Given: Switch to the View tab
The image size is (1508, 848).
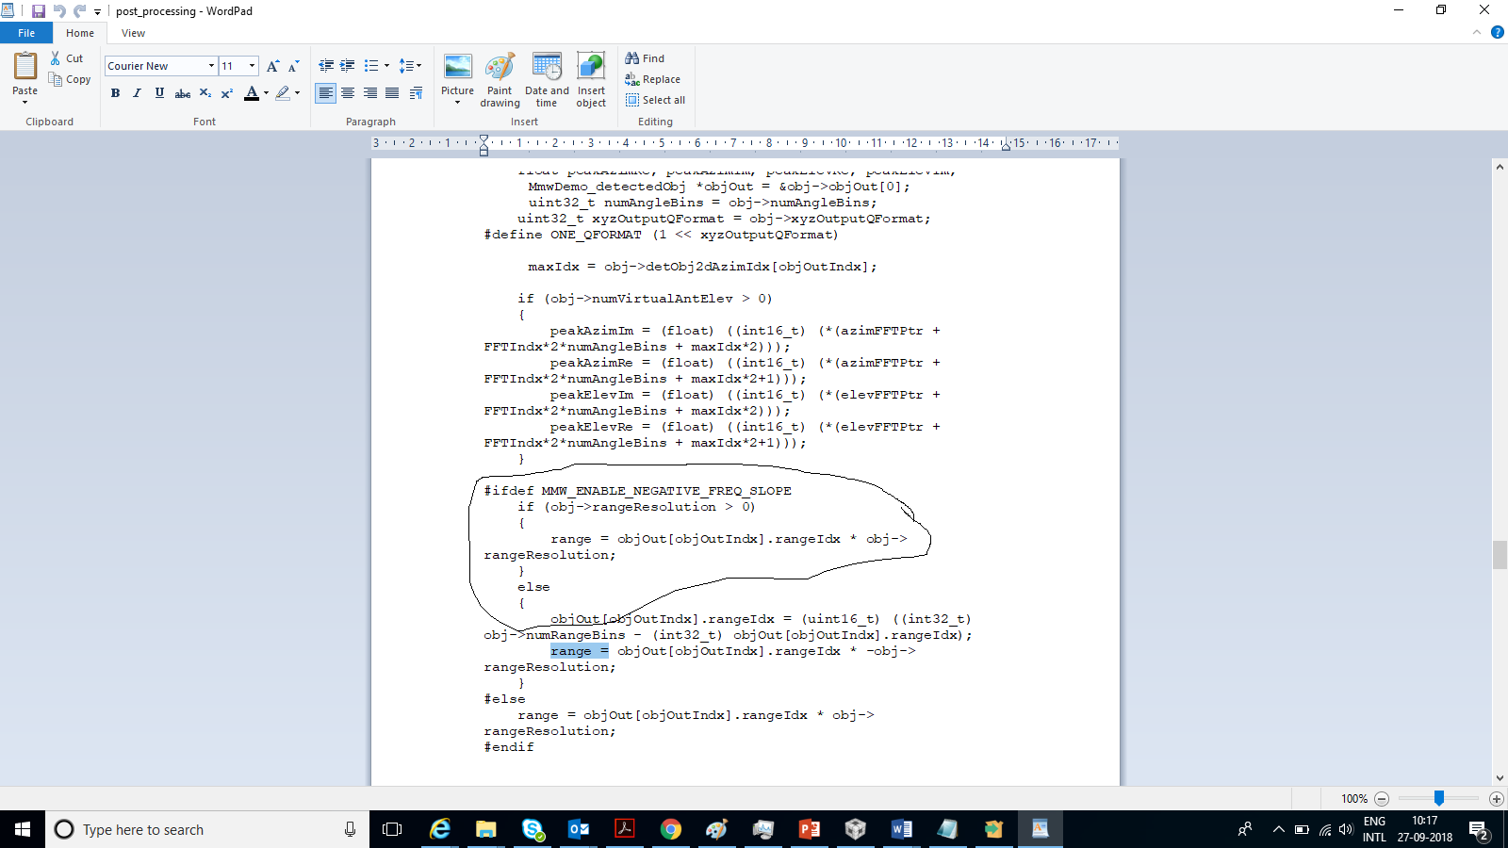Looking at the screenshot, I should (133, 33).
